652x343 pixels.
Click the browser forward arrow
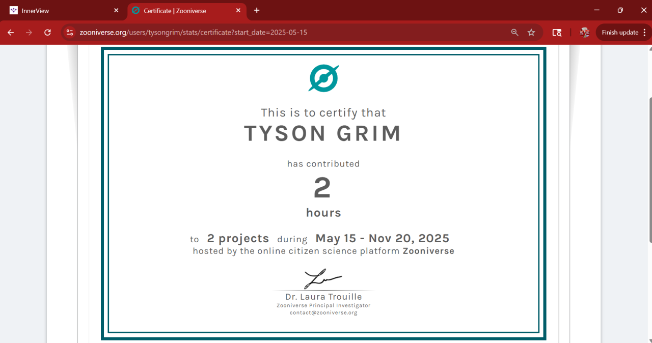tap(29, 33)
